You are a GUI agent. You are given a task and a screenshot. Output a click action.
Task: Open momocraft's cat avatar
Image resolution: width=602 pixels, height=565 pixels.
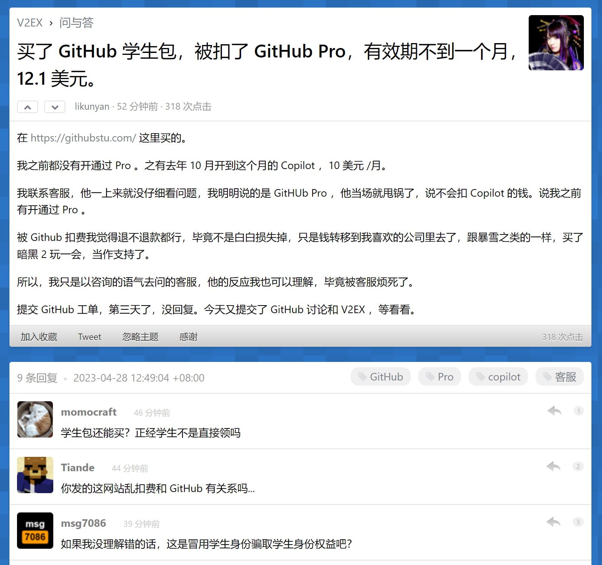35,419
